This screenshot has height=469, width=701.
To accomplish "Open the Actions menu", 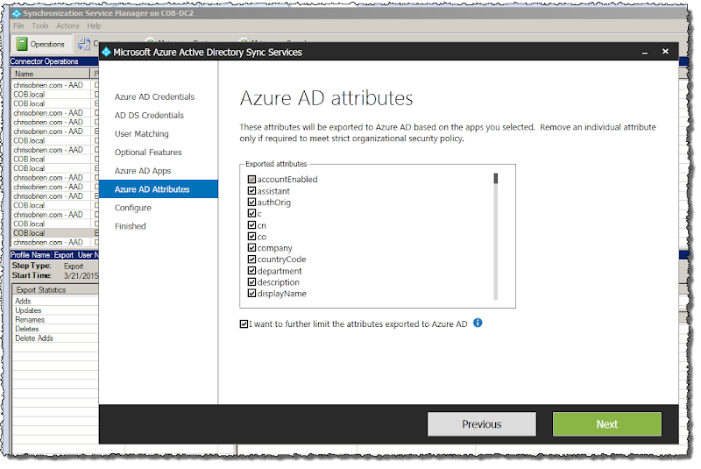I will [67, 26].
